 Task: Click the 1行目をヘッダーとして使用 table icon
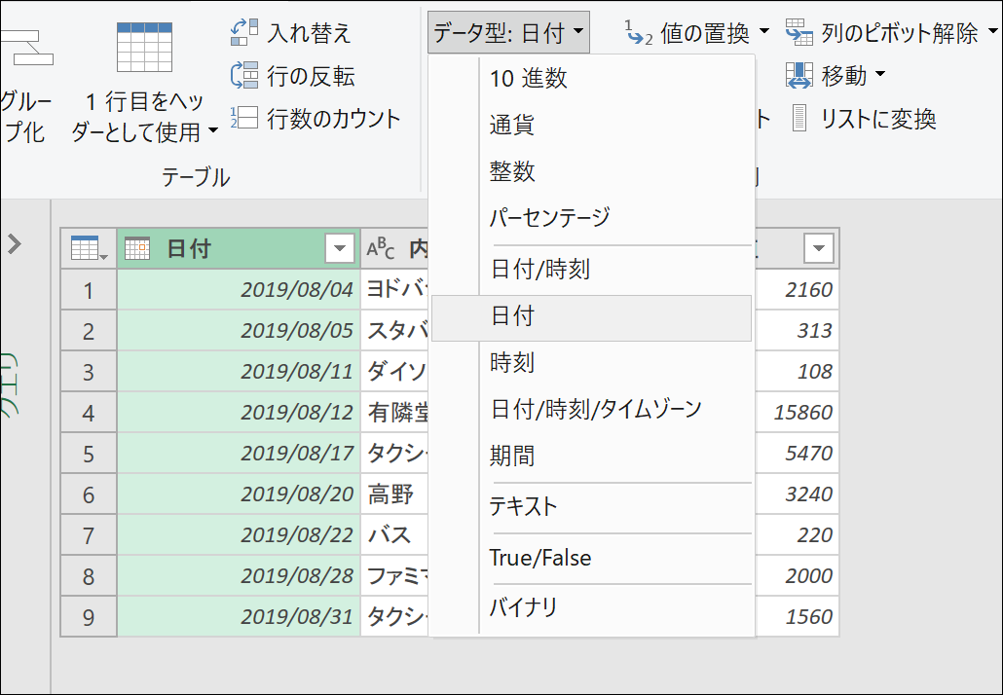click(x=144, y=47)
